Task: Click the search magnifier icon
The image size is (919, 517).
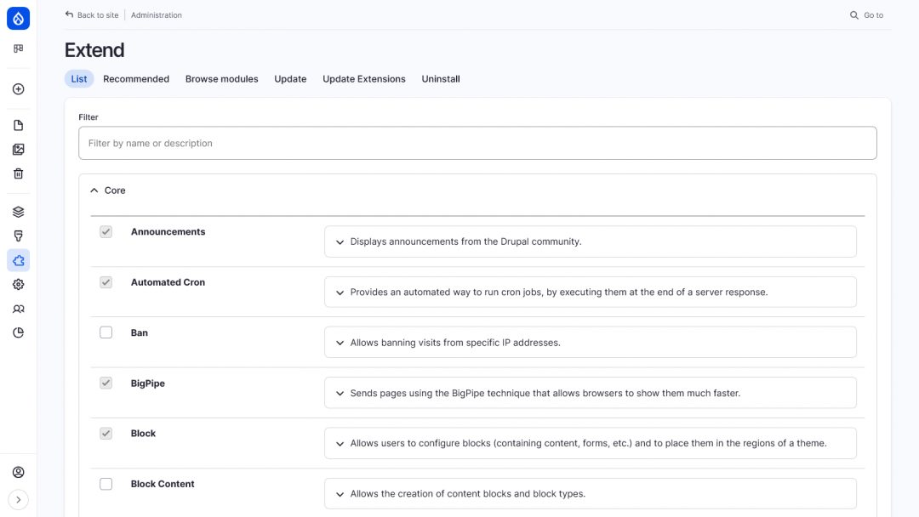Action: tap(854, 15)
